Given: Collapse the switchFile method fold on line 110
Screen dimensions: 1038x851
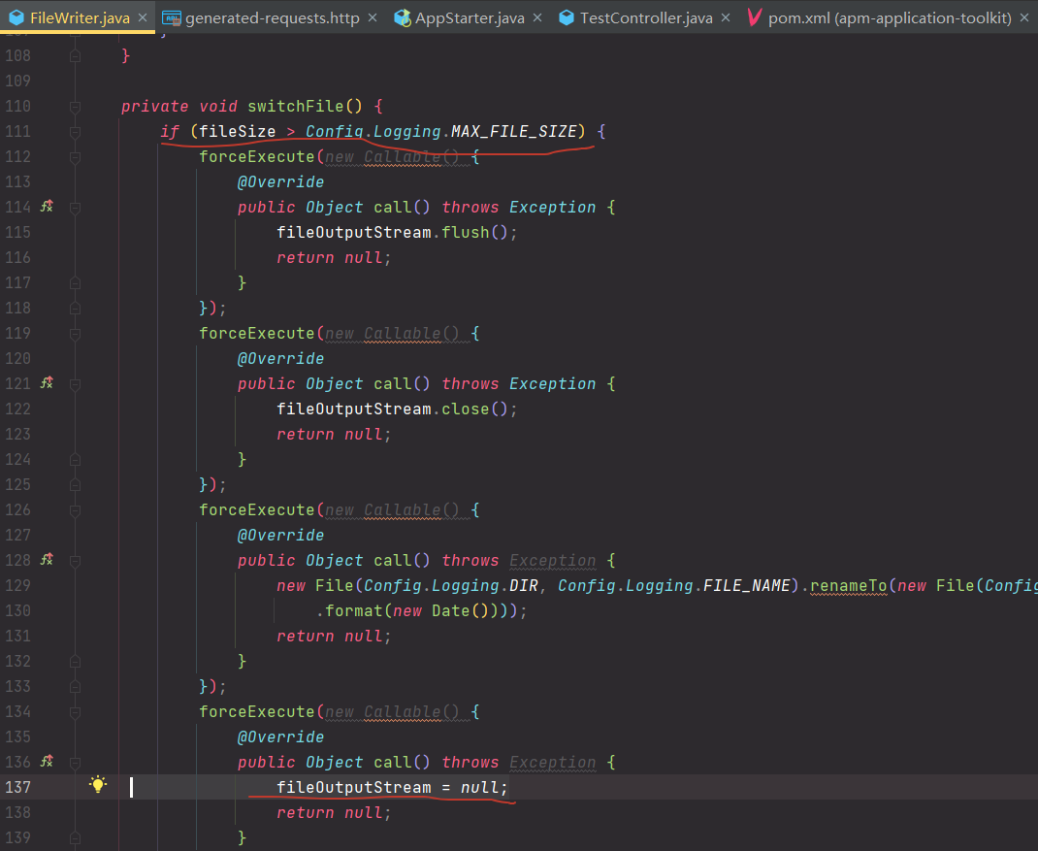Looking at the screenshot, I should pos(75,108).
